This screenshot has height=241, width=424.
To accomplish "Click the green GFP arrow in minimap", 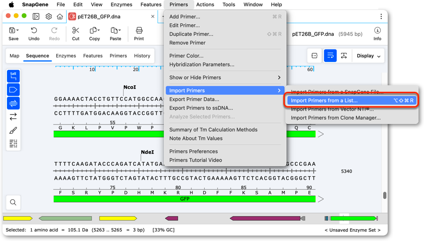I will [x=353, y=218].
